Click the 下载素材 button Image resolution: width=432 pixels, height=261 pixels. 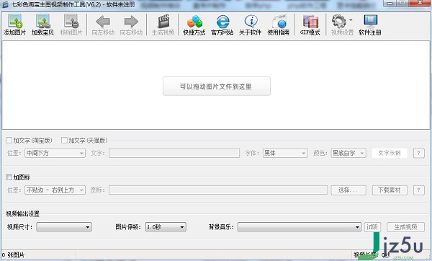390,190
